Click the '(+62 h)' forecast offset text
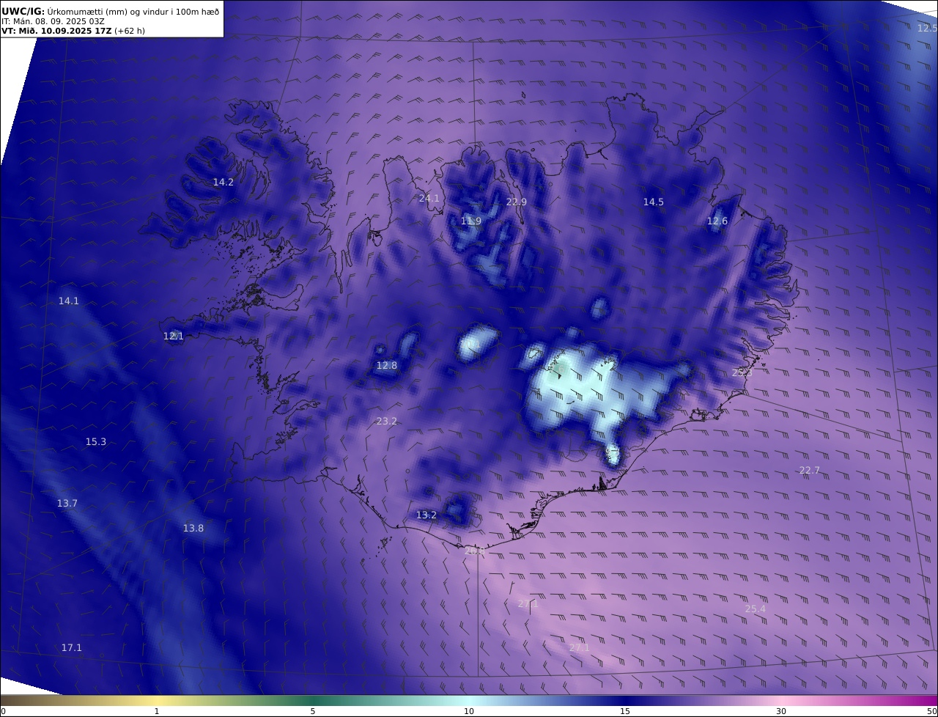Viewport: 938px width, 717px height. tap(130, 31)
